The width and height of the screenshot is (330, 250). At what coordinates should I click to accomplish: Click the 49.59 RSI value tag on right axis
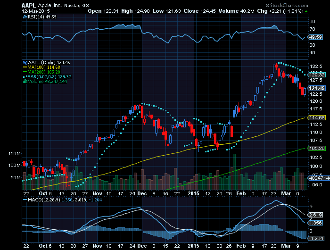315,37
